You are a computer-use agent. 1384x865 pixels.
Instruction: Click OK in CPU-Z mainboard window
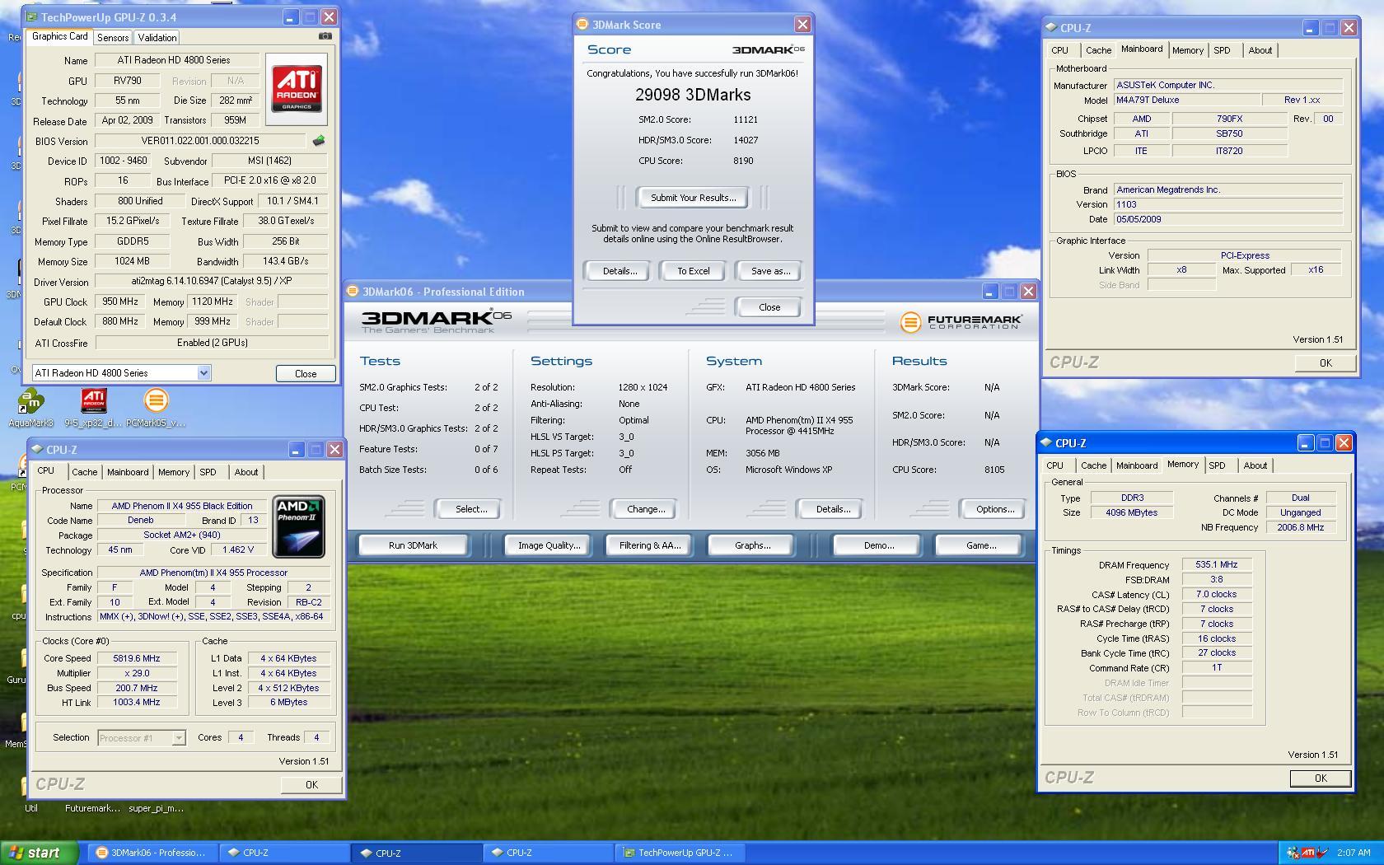(x=1325, y=363)
